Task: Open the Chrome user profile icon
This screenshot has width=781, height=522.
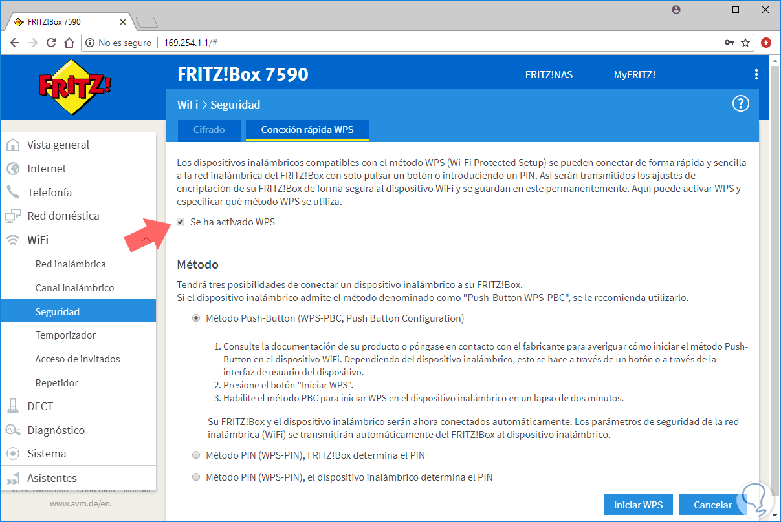Action: (676, 10)
